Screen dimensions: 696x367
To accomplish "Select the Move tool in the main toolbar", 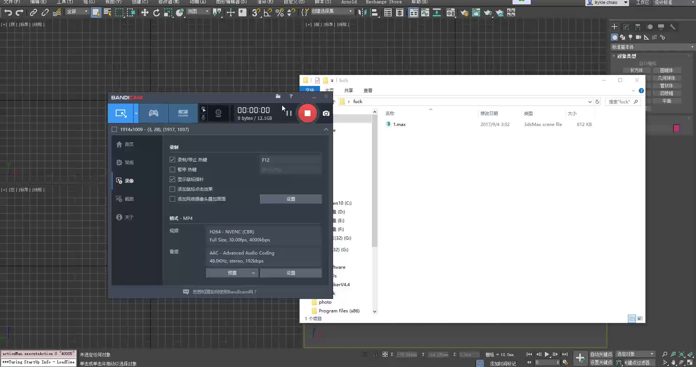I will pos(145,12).
